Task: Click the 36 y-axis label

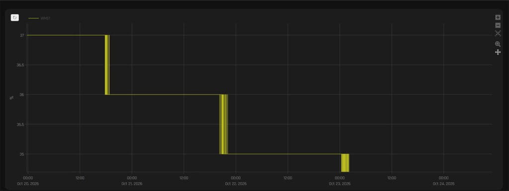Action: coord(21,95)
